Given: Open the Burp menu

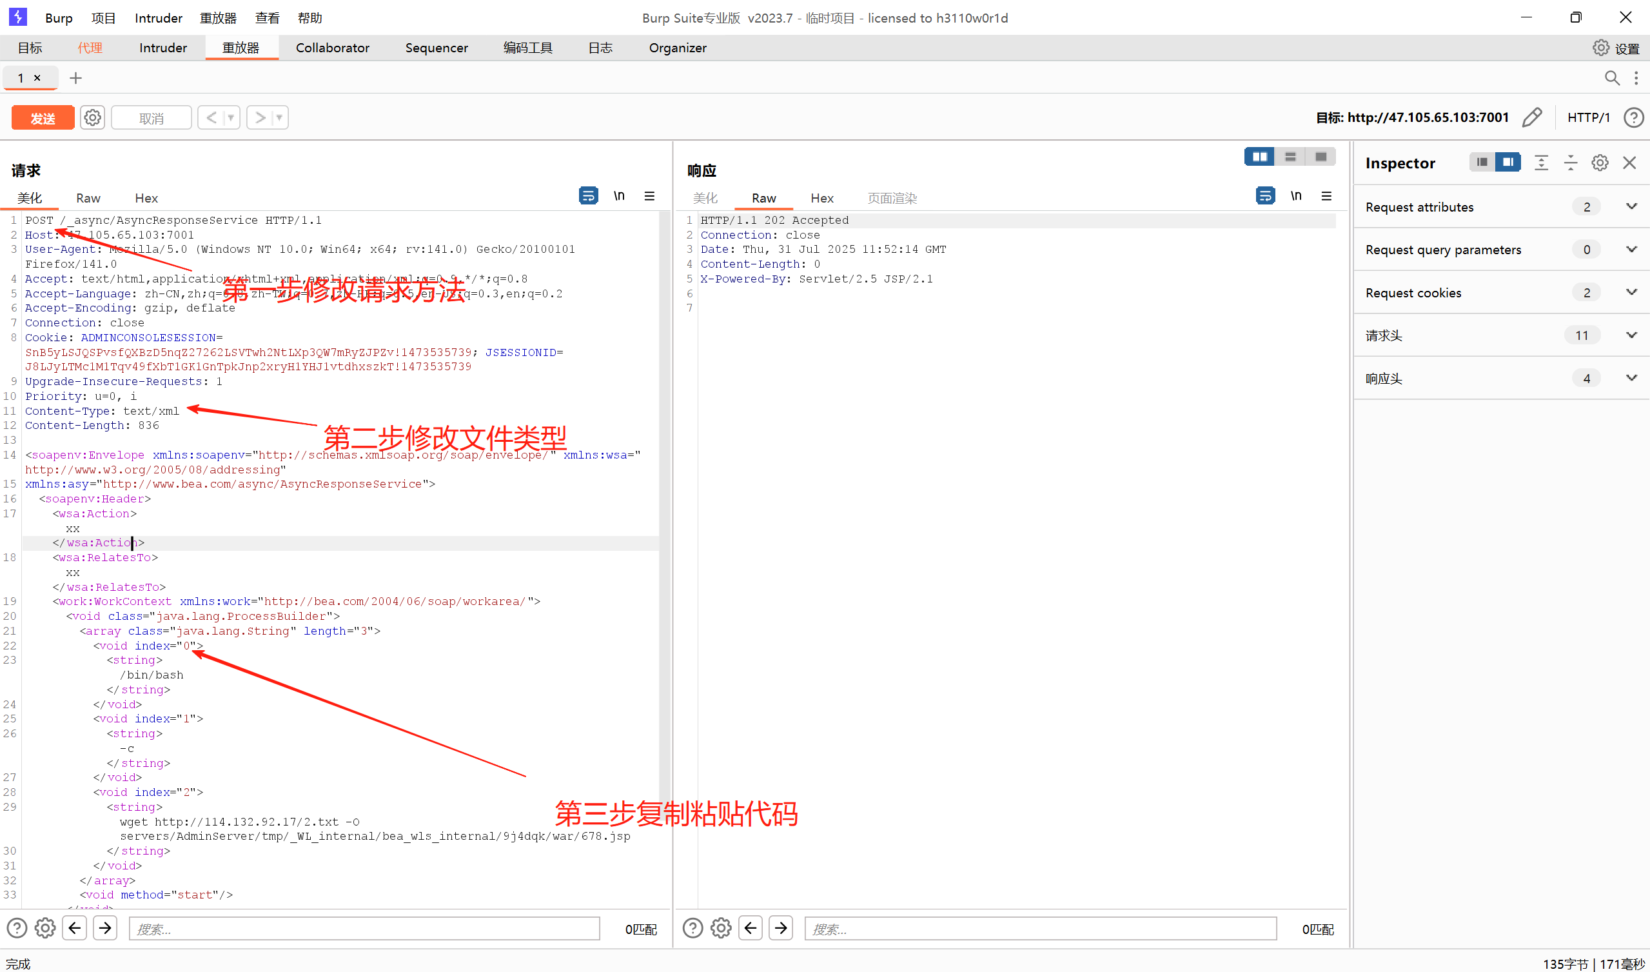Looking at the screenshot, I should (x=59, y=17).
